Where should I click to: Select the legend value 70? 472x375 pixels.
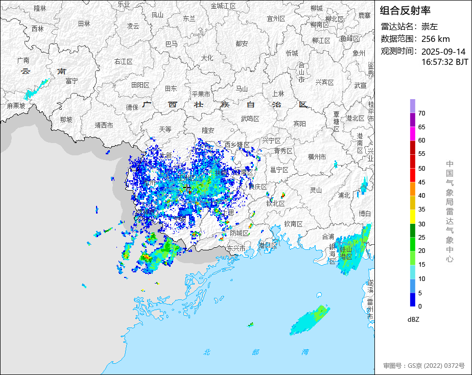click(x=421, y=113)
